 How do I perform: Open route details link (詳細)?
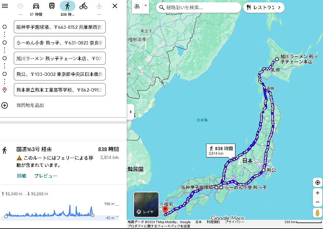tap(22, 176)
